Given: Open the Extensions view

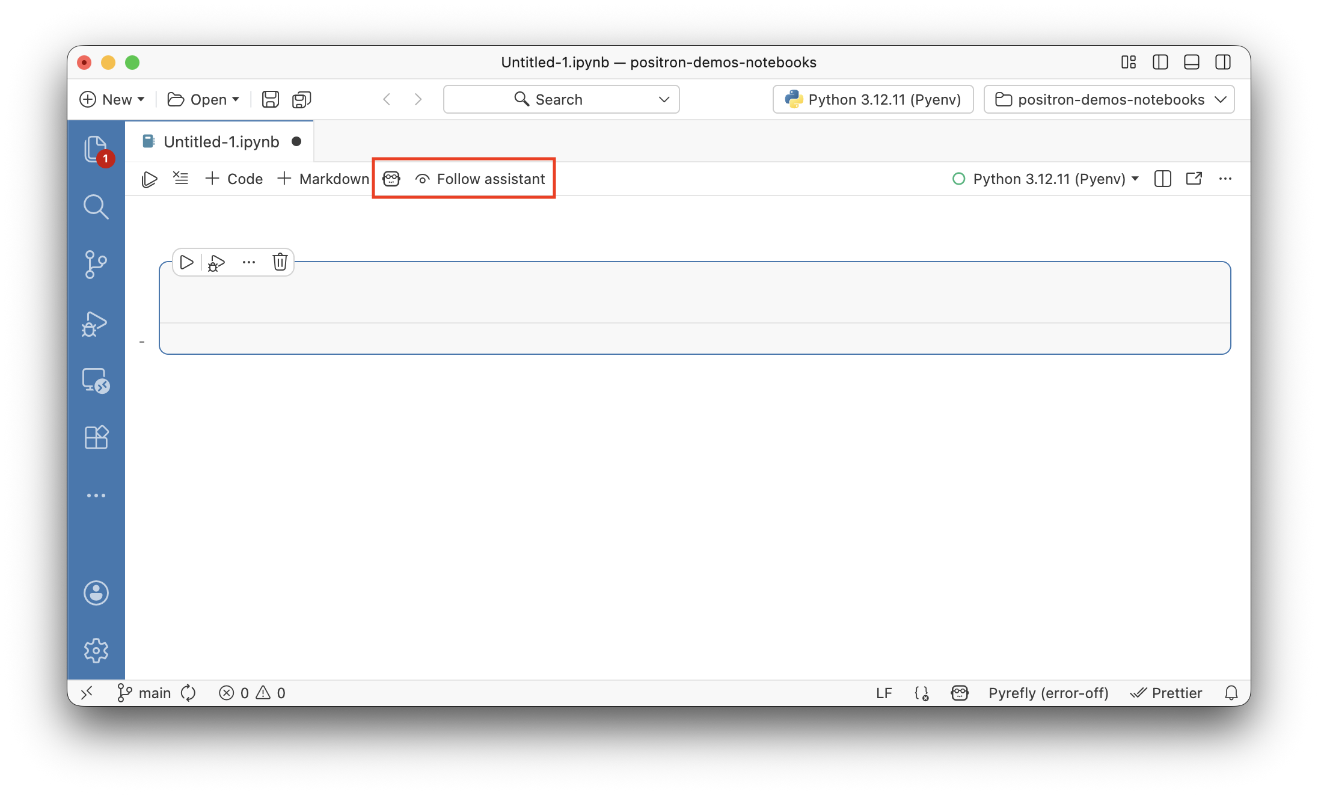Looking at the screenshot, I should (x=96, y=437).
